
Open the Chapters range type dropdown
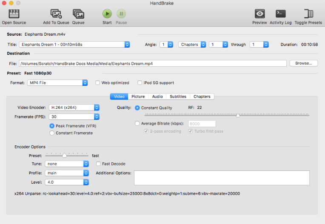pos(192,45)
